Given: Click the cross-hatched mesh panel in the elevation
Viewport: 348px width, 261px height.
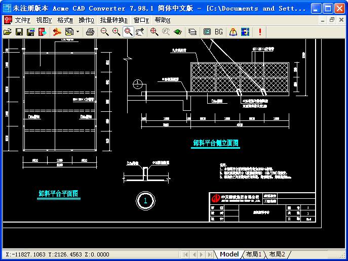Looking at the screenshot, I should (240, 77).
